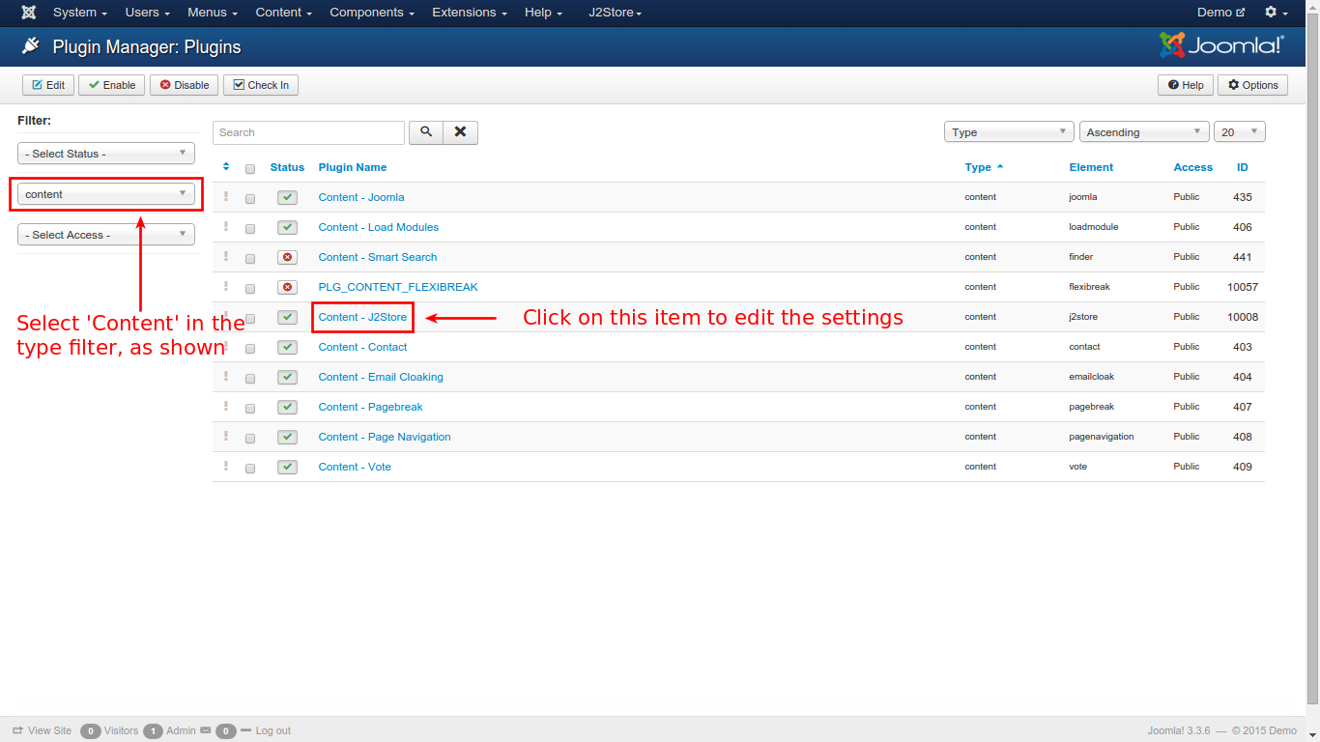Check the box for Content - Pagebreak
This screenshot has height=742, width=1320.
[x=250, y=408]
